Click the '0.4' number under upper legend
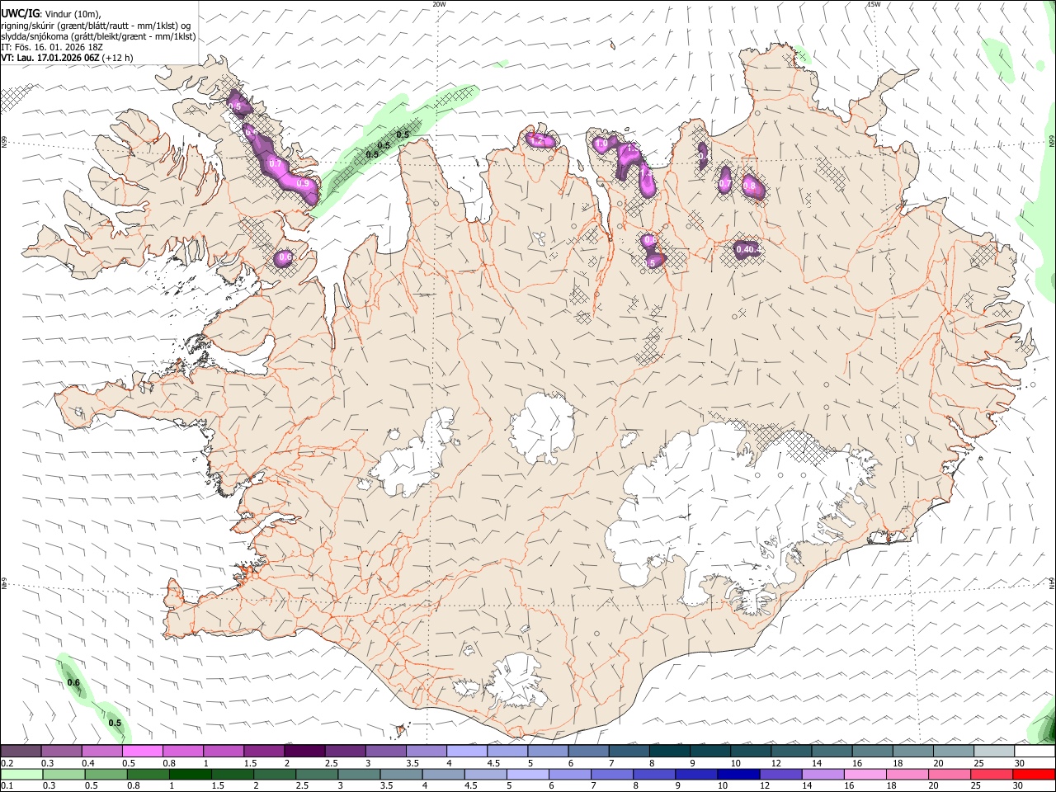Screen dimensions: 1056x792 pos(88,763)
